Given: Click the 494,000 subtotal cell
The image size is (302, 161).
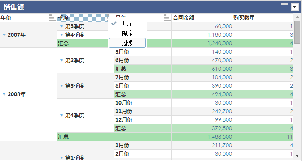Looking at the screenshot, I should [x=202, y=94].
